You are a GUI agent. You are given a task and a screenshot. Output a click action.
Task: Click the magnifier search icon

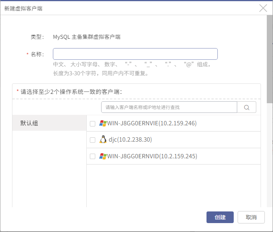[x=247, y=107]
